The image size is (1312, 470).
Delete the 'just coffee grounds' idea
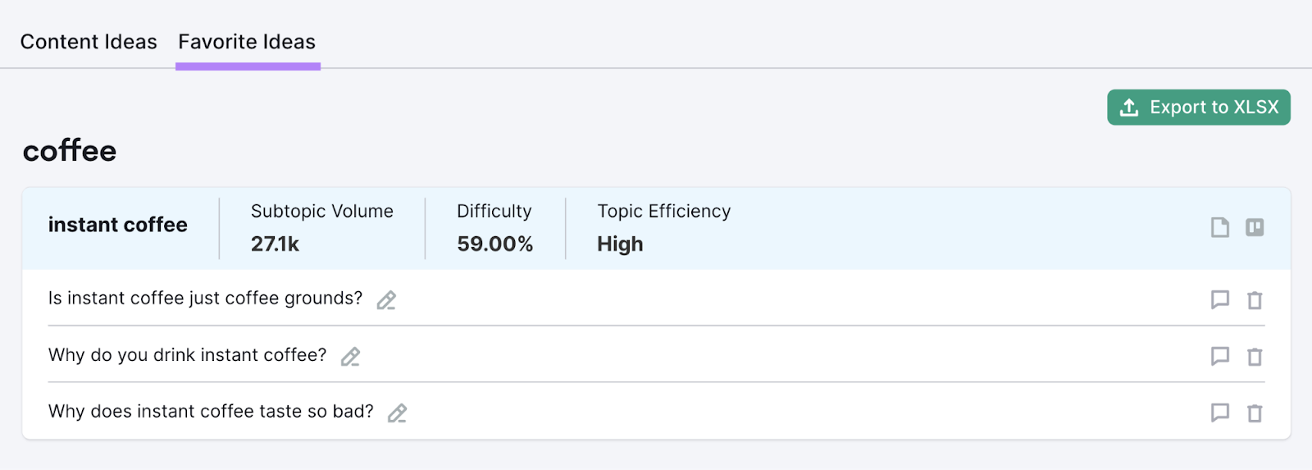pyautogui.click(x=1255, y=300)
